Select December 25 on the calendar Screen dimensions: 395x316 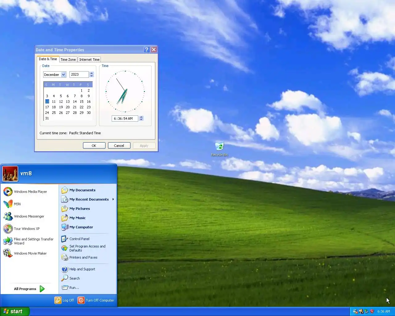(x=54, y=113)
